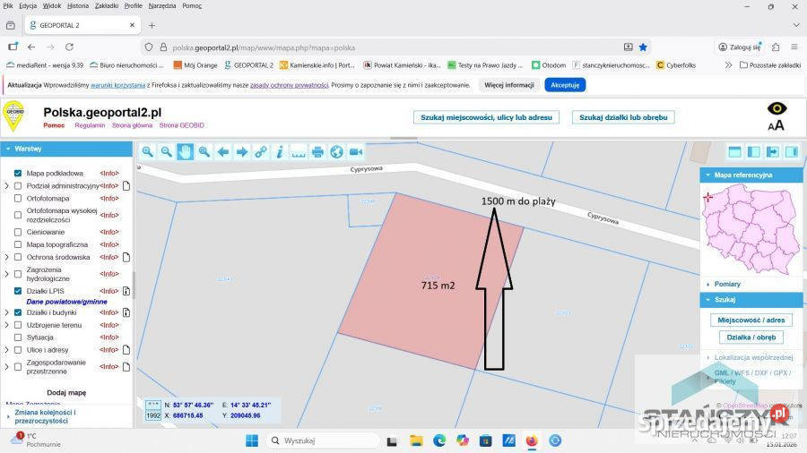Click the zoom-to-extent magnifier tool
This screenshot has width=807, height=453.
(204, 151)
